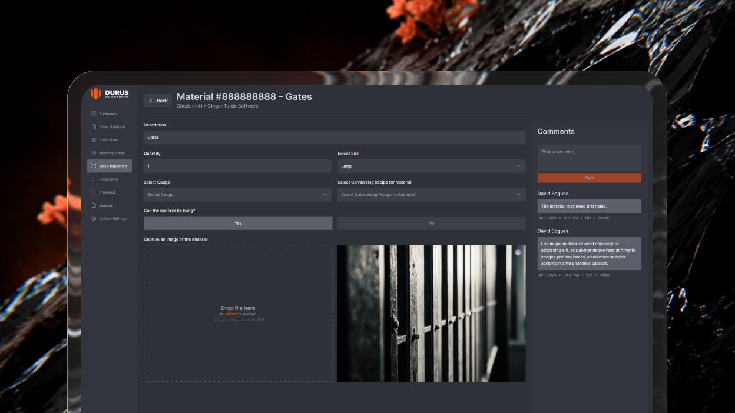The width and height of the screenshot is (735, 413).
Task: Click the material may need drill holes text
Action: coord(574,206)
